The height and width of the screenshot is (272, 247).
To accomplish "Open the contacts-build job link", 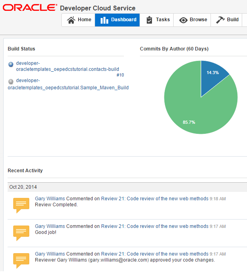I will 67,66.
